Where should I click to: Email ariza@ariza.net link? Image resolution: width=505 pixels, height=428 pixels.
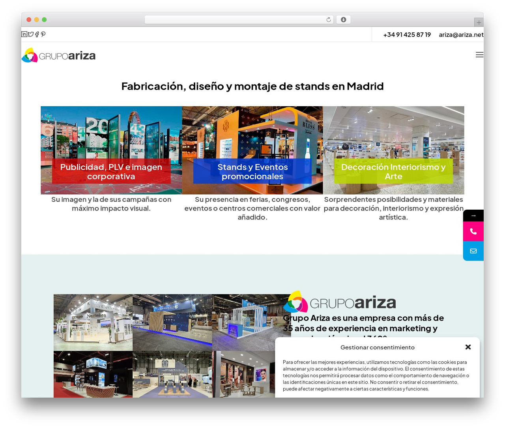[461, 35]
